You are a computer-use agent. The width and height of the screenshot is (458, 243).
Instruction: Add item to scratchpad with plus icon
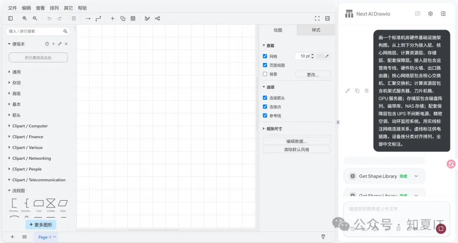53,44
